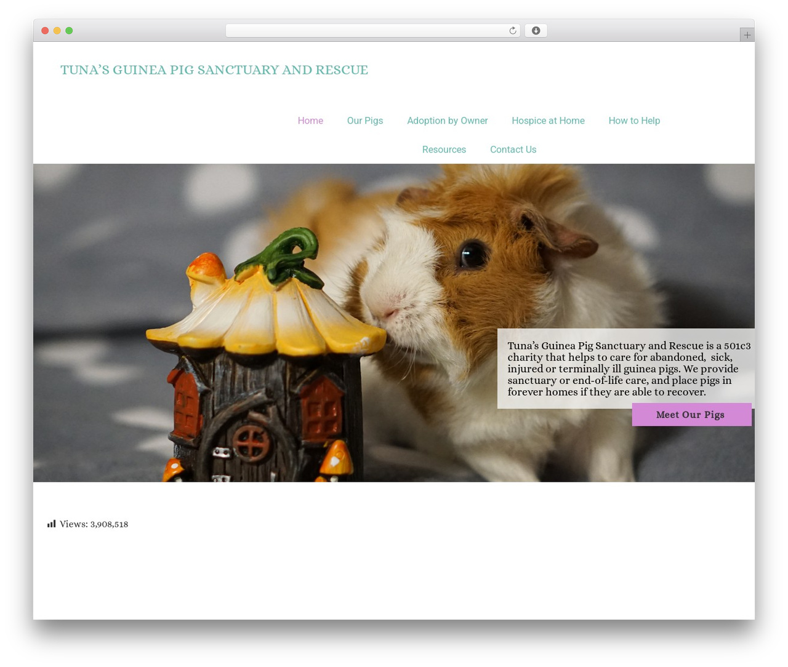Close the browser window with red button
The height and width of the screenshot is (667, 788).
[x=45, y=31]
